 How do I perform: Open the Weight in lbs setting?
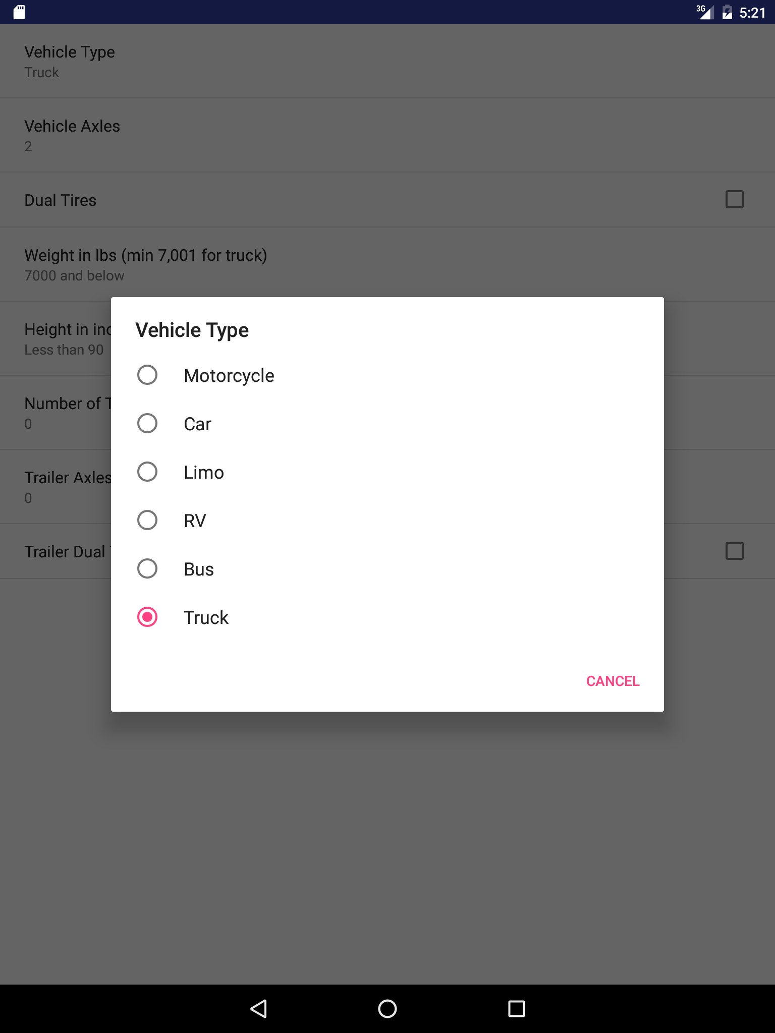(387, 264)
